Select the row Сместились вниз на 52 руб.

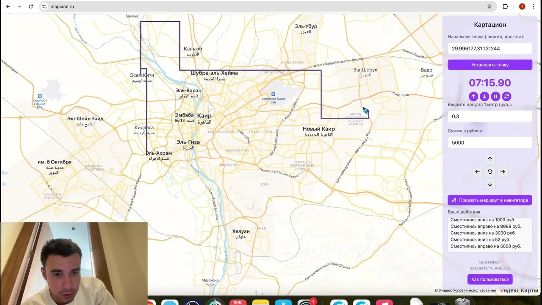coord(480,240)
